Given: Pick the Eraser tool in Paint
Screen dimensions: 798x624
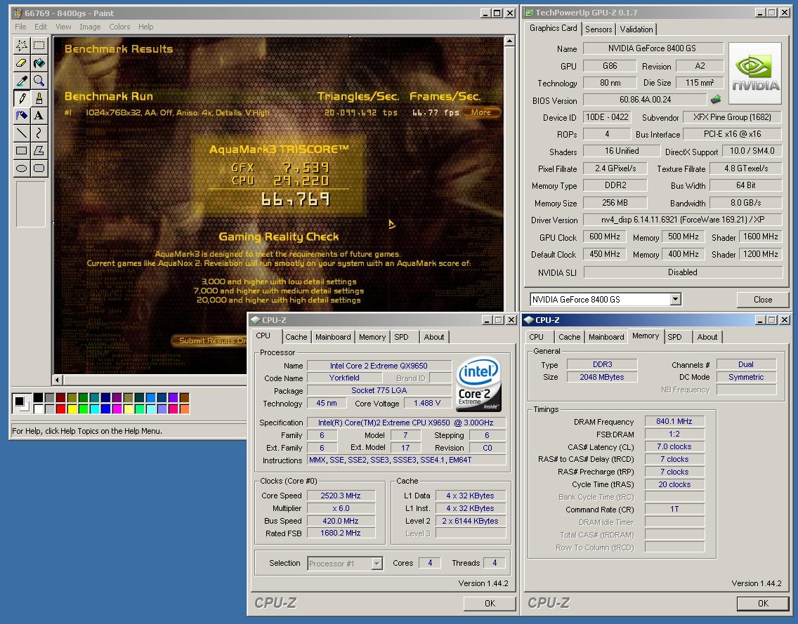Looking at the screenshot, I should click(x=21, y=63).
